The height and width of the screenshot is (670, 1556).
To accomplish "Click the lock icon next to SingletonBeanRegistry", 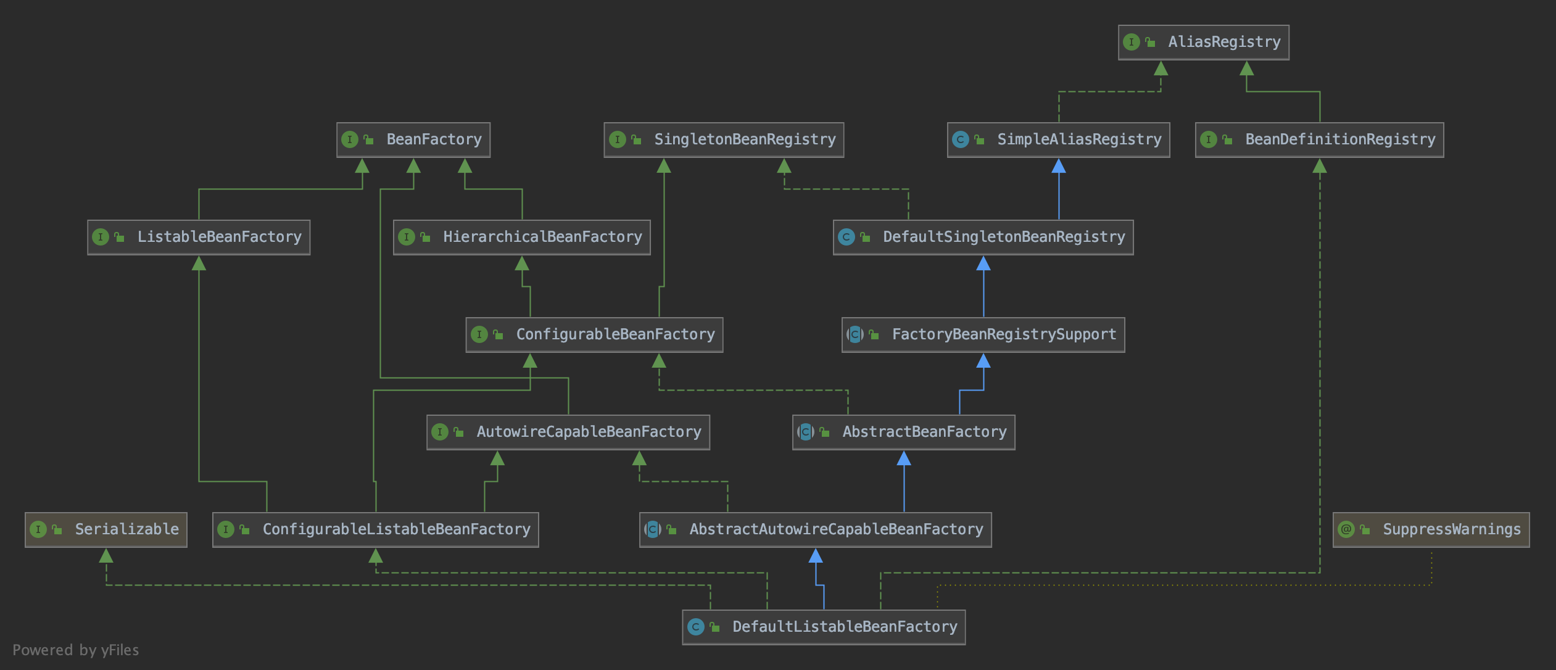I will tap(636, 139).
